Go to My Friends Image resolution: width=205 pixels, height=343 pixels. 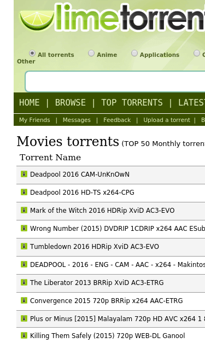tap(34, 120)
